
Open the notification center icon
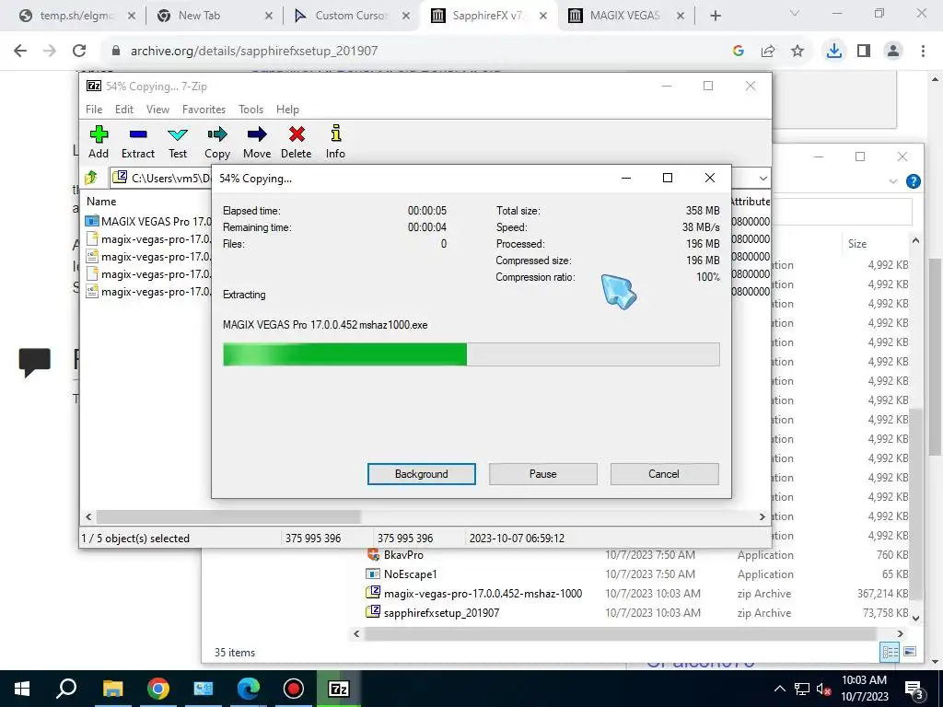point(914,690)
